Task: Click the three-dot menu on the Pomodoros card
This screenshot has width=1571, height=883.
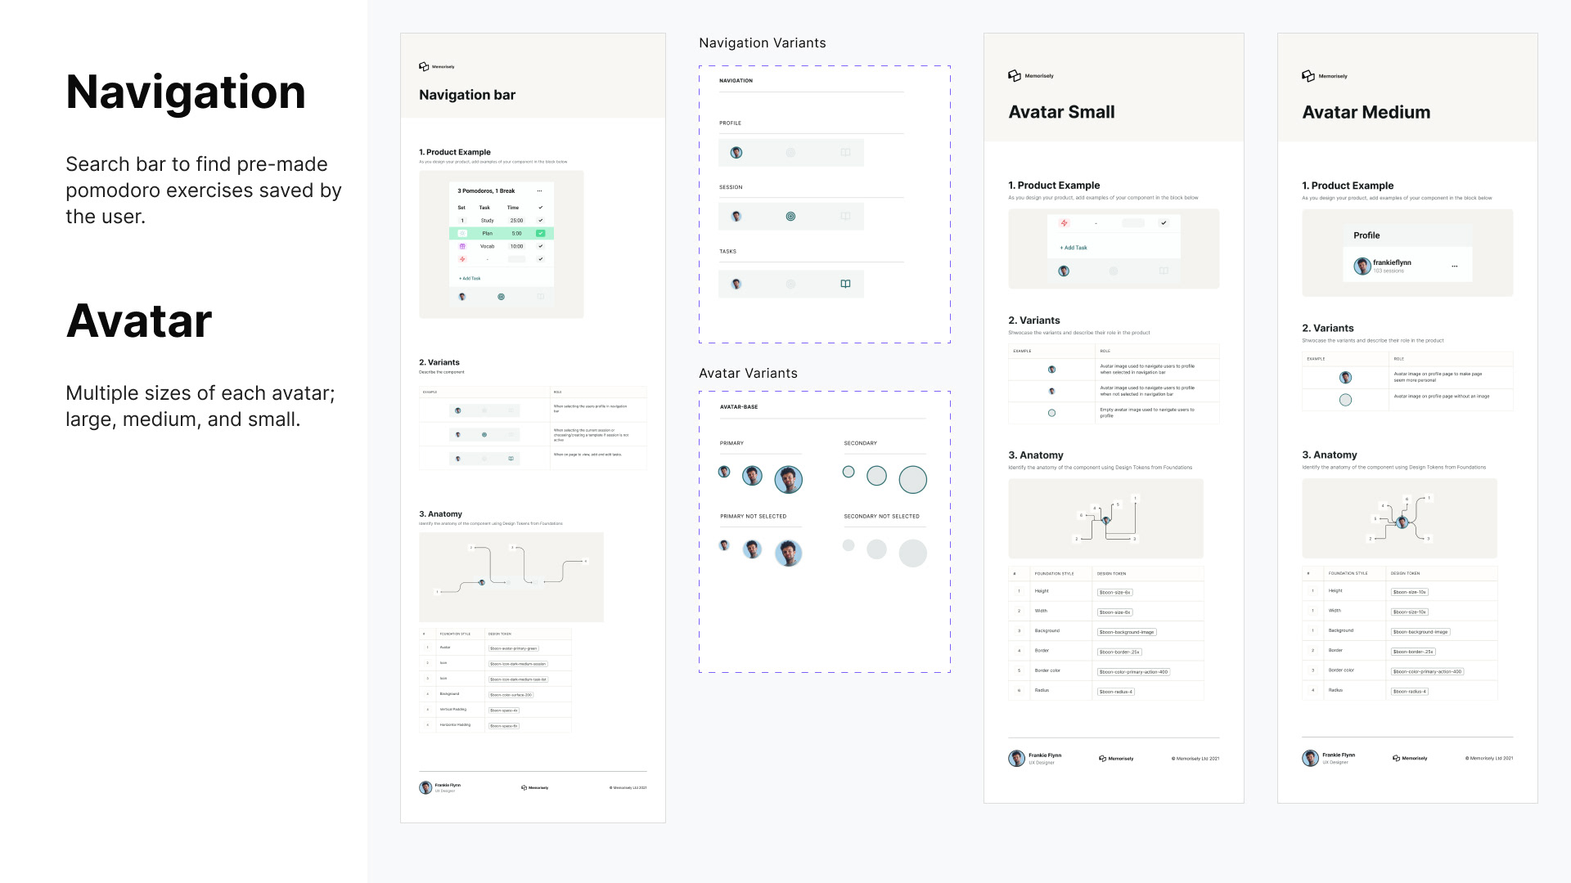Action: pos(539,190)
